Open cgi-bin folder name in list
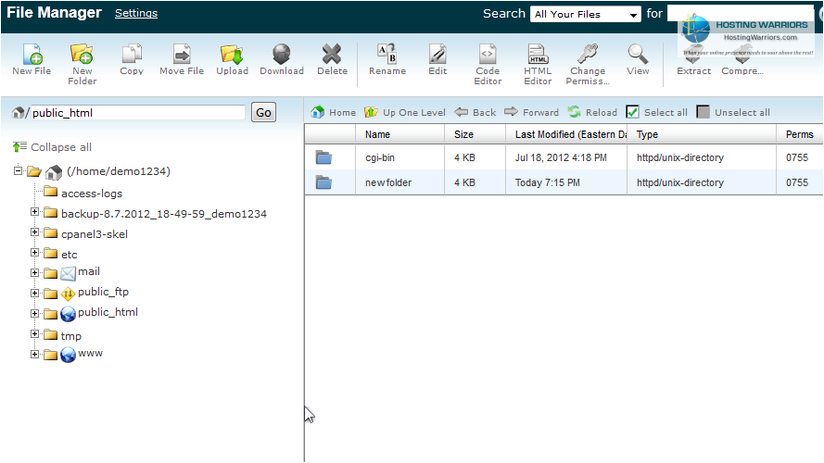 (x=380, y=157)
